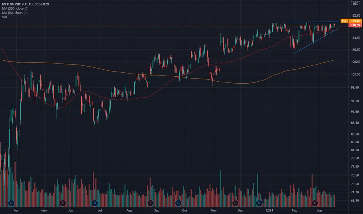363x214 pixels.
Task: Open the USD currency selector
Action: click(356, 4)
